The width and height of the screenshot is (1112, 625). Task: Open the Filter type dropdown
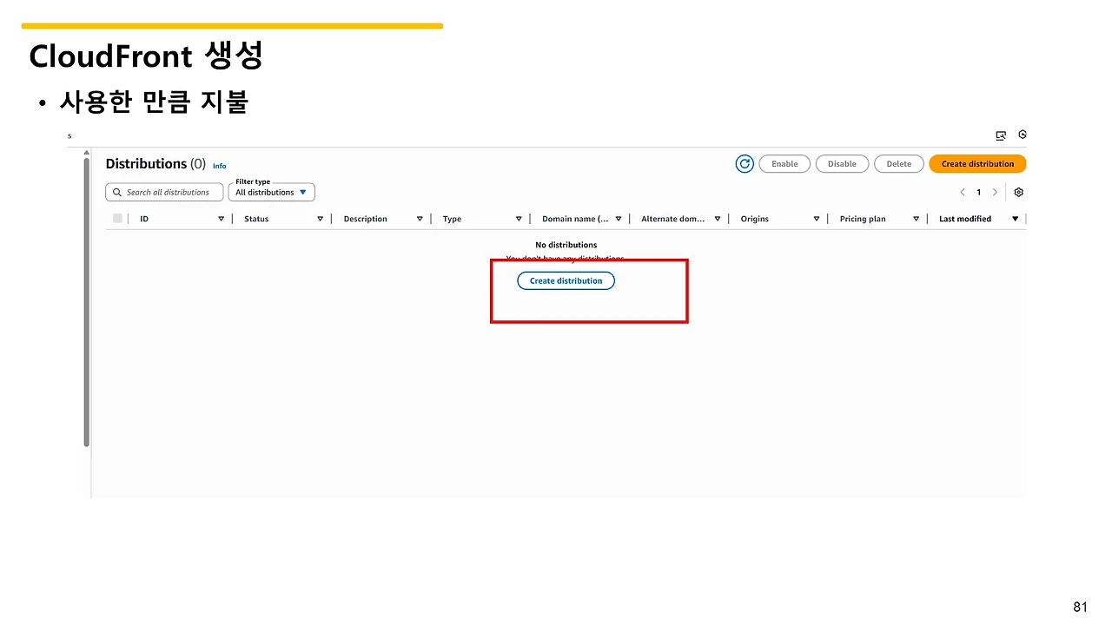[x=271, y=193]
